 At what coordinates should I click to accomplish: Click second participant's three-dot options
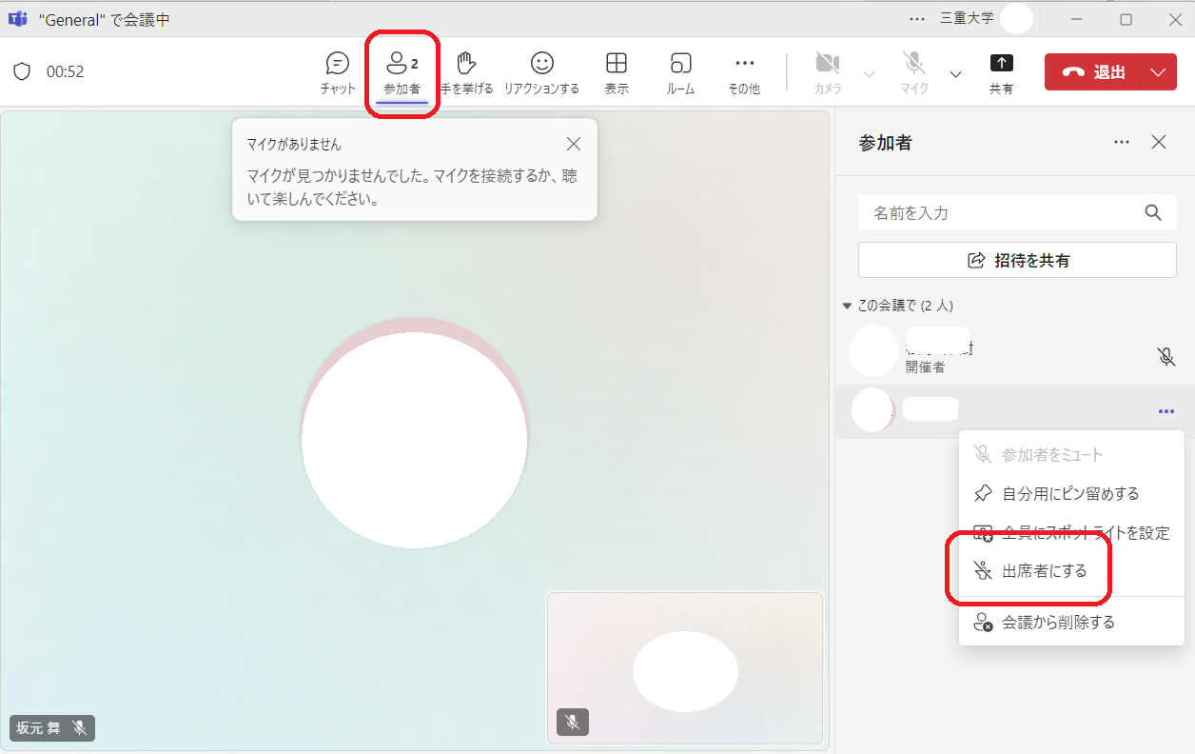click(1166, 411)
